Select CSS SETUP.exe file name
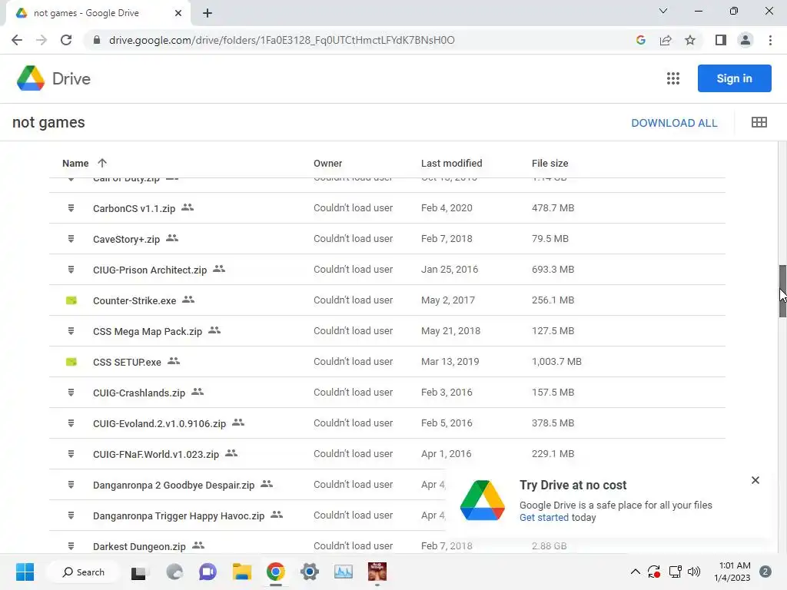 pyautogui.click(x=127, y=363)
